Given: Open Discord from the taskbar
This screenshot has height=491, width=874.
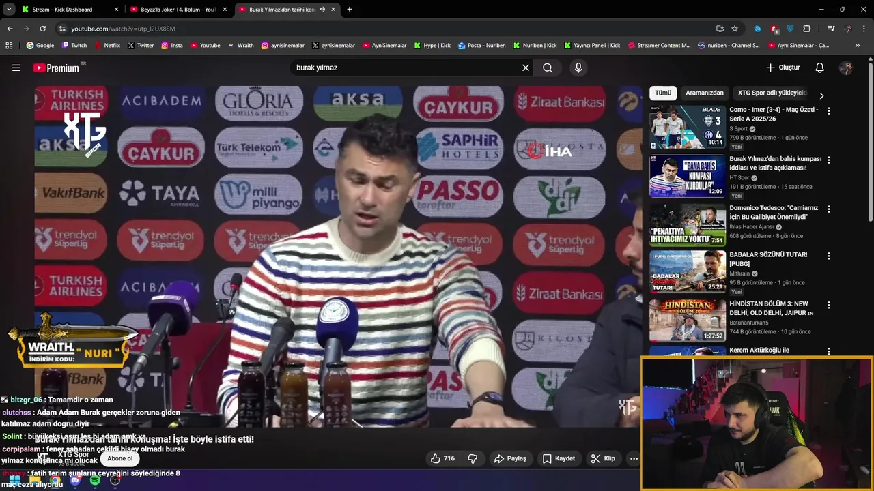Looking at the screenshot, I should point(75,481).
